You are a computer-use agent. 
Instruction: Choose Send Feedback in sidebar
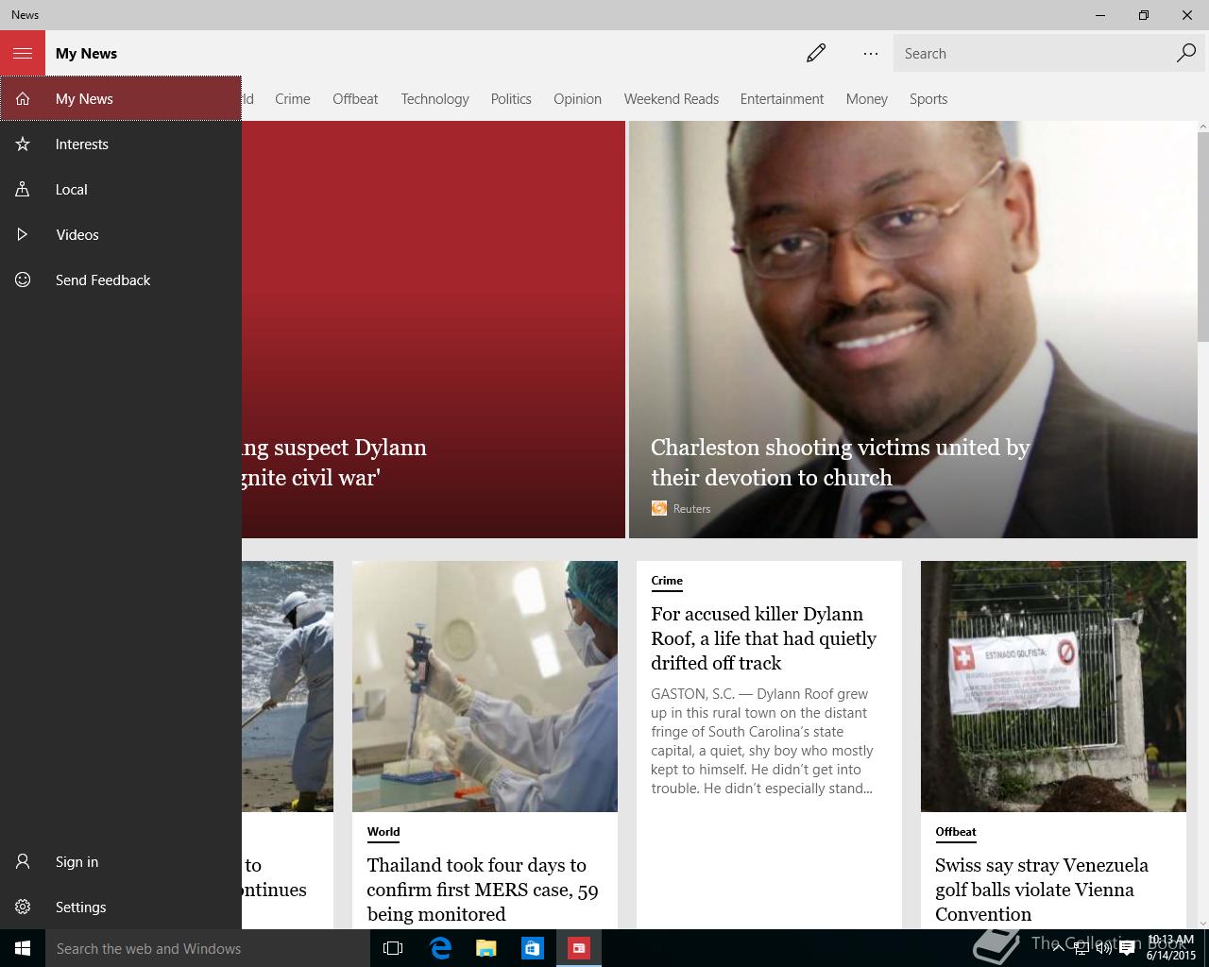pos(121,280)
